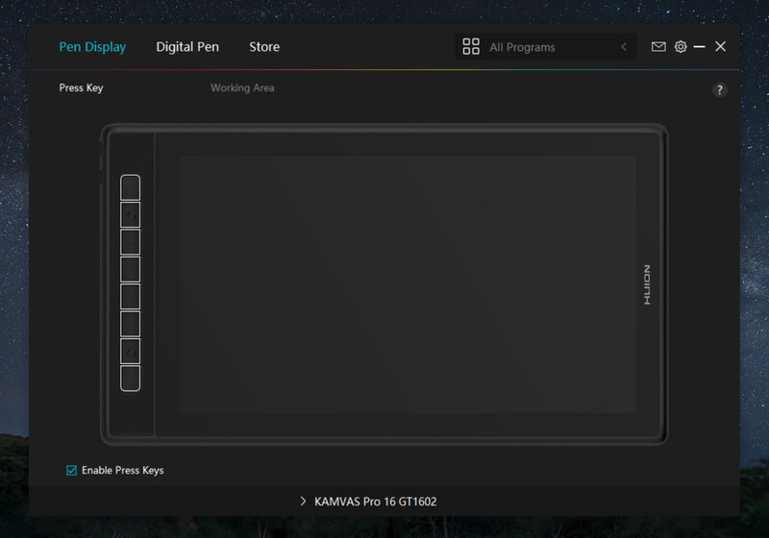Open the Store tab
The height and width of the screenshot is (538, 769).
pyautogui.click(x=264, y=47)
